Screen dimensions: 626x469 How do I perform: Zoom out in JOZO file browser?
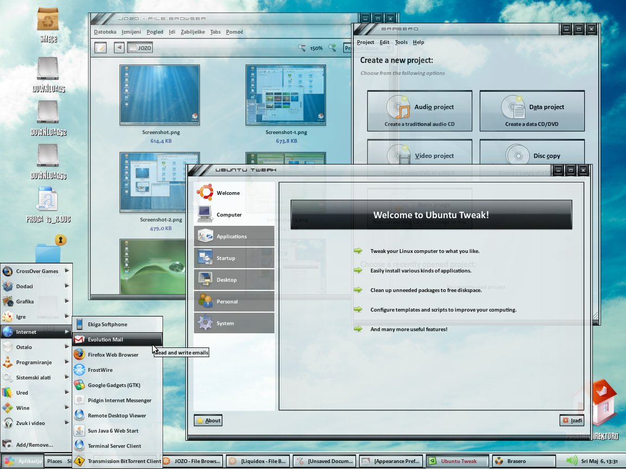(302, 48)
